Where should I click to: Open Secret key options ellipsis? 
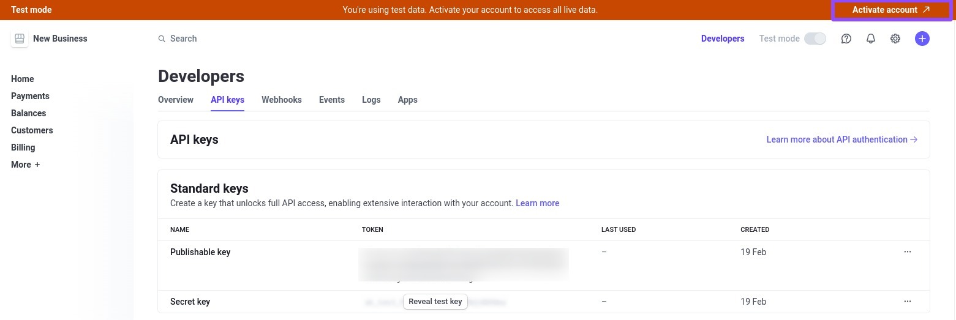(x=908, y=302)
